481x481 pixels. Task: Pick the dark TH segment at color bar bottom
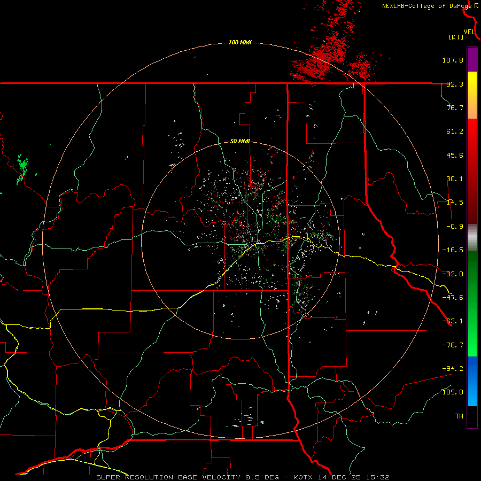(472, 416)
